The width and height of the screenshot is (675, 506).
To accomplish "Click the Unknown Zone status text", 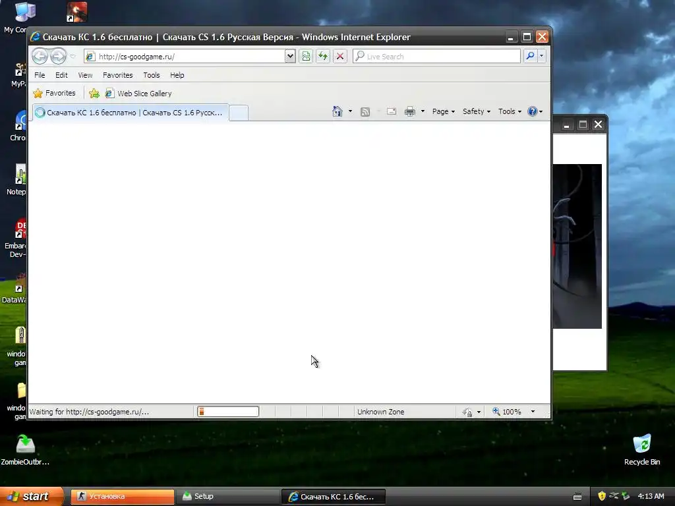I will 380,412.
